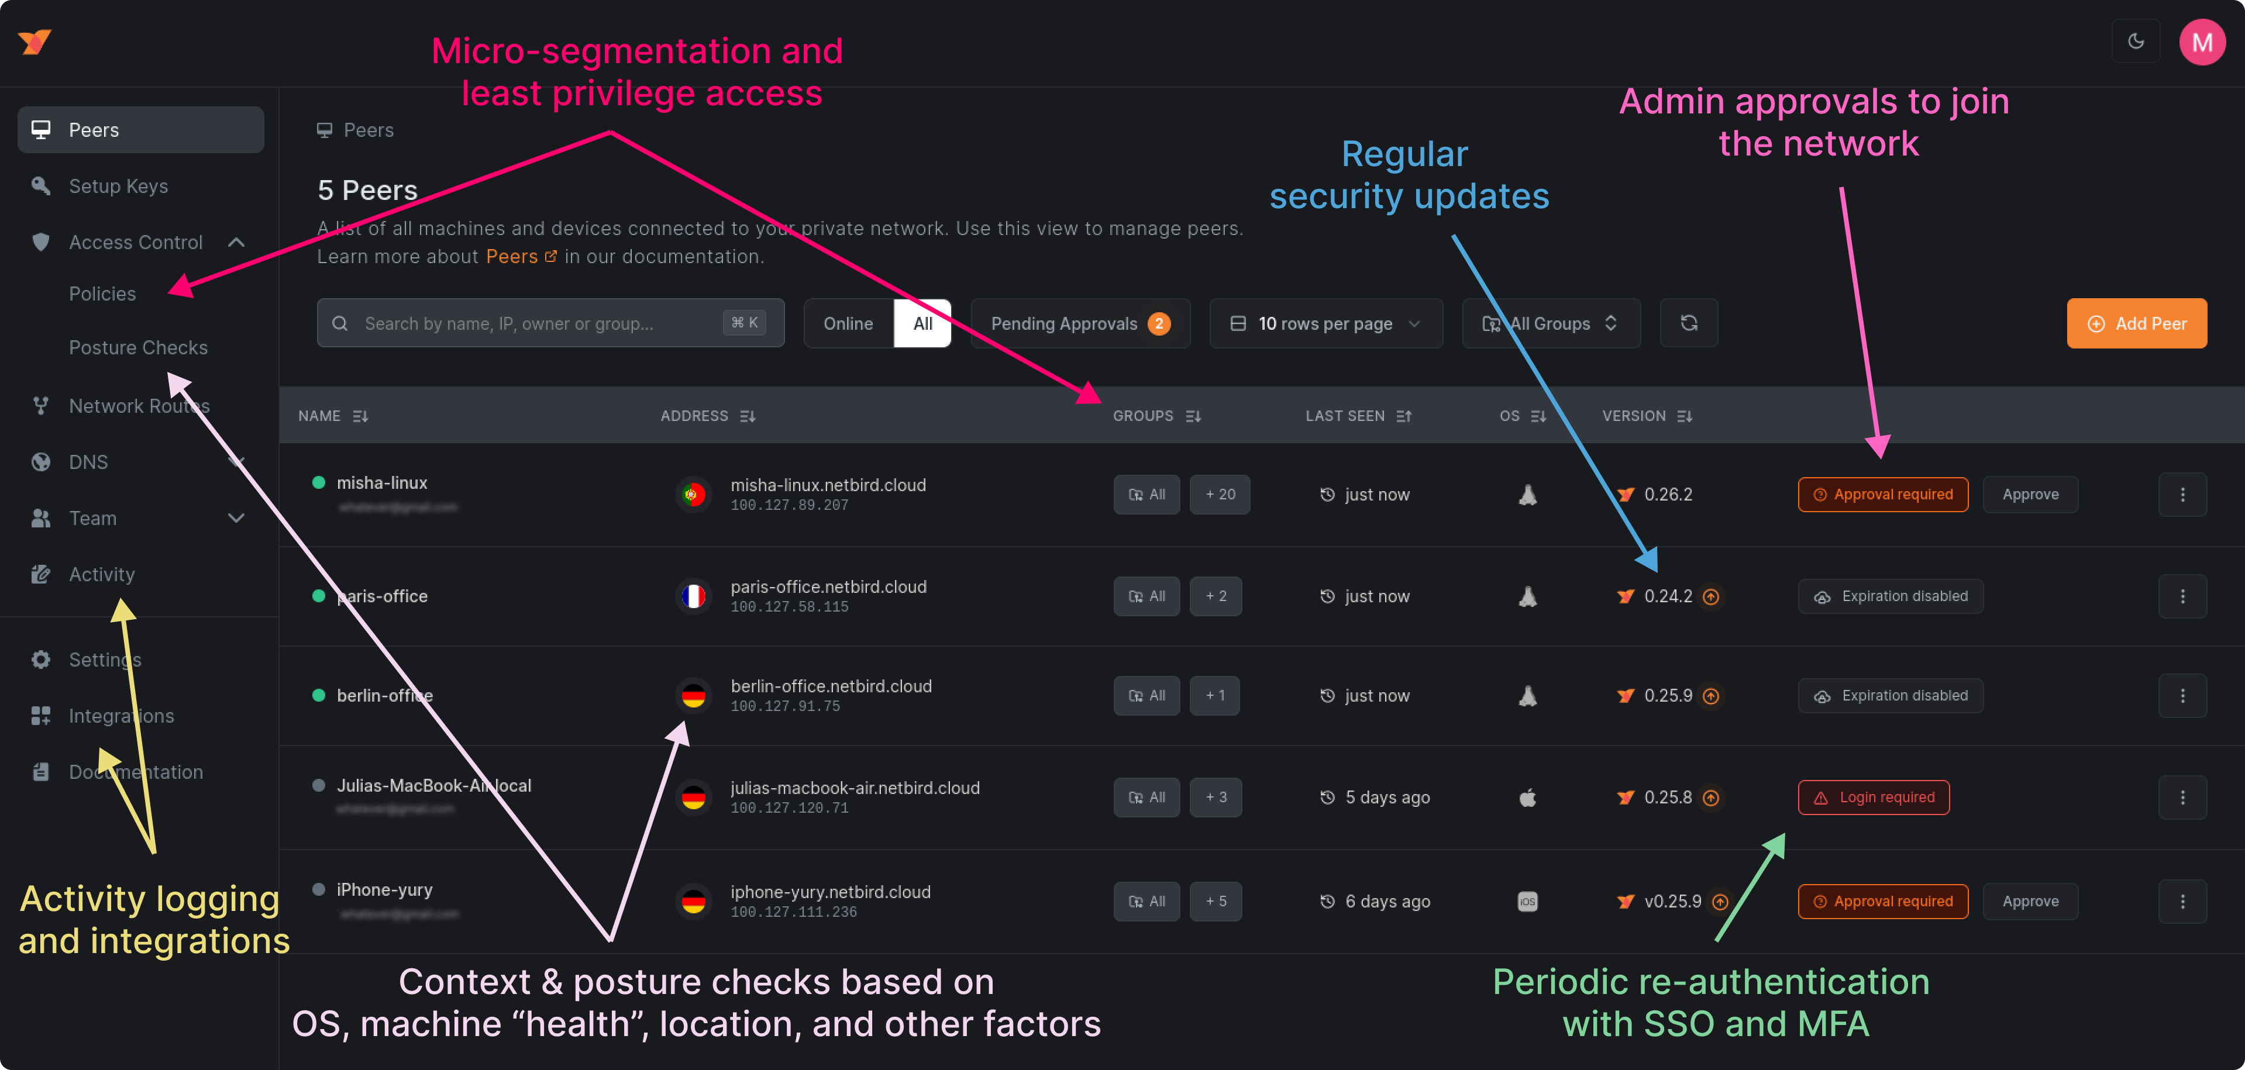Image resolution: width=2245 pixels, height=1070 pixels.
Task: Click the peer search input field
Action: [x=540, y=323]
